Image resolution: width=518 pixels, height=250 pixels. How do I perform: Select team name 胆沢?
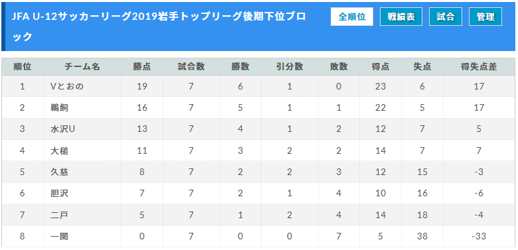point(59,193)
